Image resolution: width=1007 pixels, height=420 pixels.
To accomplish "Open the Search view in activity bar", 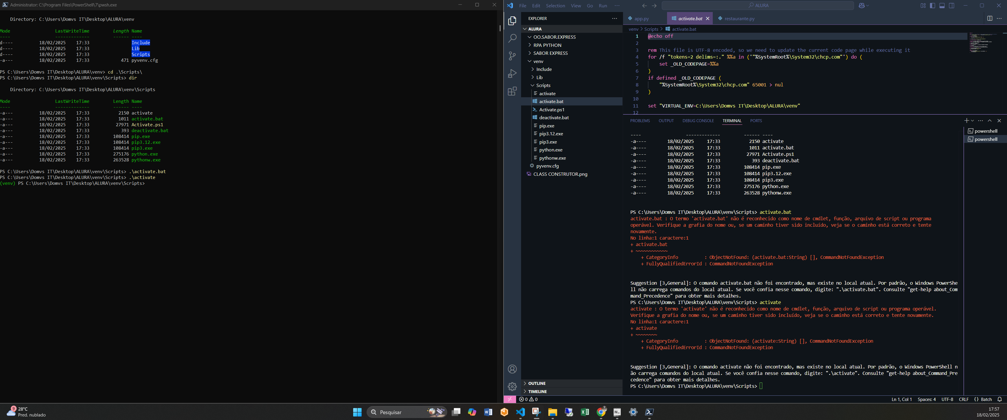I will [512, 38].
